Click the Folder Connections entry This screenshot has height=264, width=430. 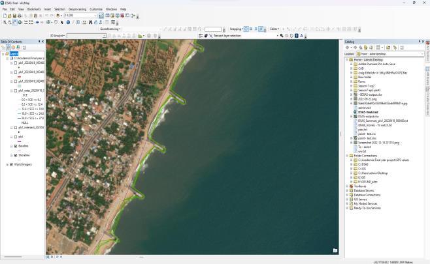point(366,156)
